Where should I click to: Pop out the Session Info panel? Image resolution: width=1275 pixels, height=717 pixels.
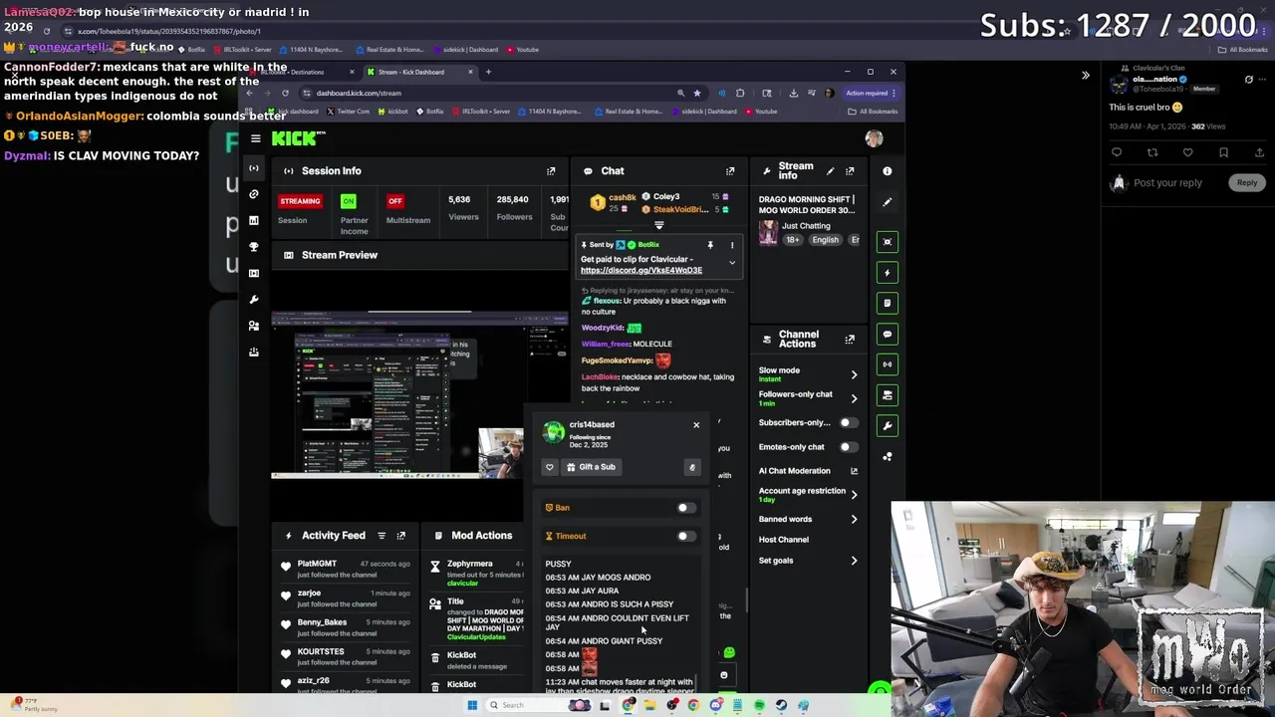coord(551,171)
